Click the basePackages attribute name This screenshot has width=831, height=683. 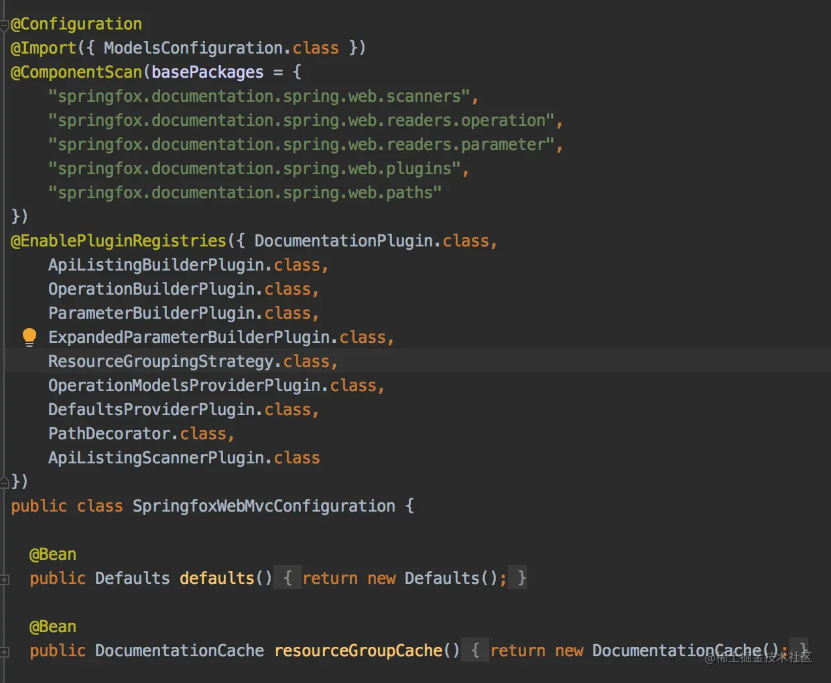tap(207, 72)
